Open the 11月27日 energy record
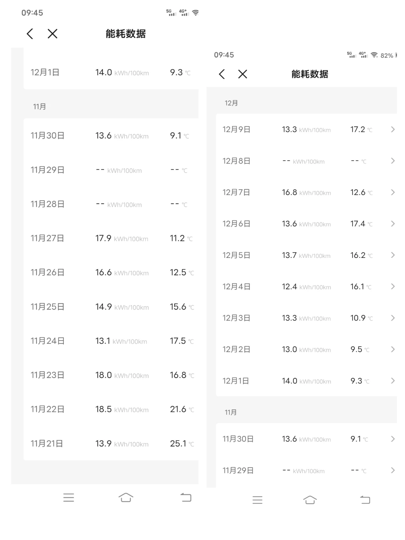 pyautogui.click(x=111, y=238)
